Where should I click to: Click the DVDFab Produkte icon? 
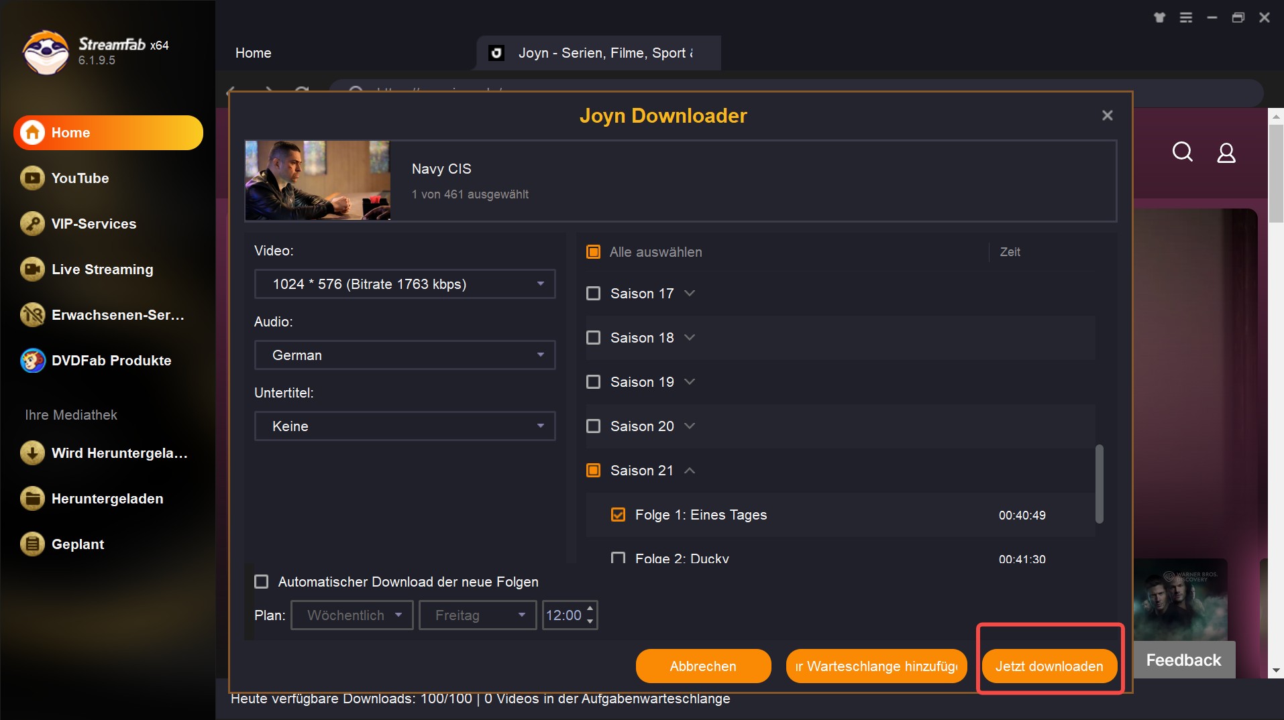[x=32, y=361]
